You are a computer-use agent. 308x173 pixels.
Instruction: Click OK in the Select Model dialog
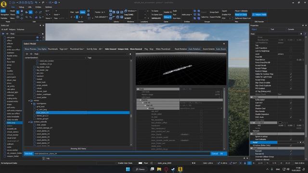coord(221,154)
